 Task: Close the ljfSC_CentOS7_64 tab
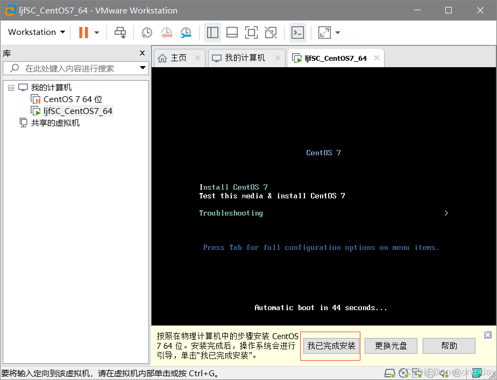point(377,58)
